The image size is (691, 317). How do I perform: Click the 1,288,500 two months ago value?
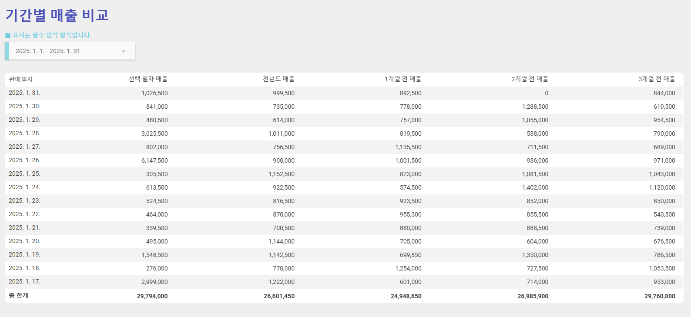click(x=535, y=107)
